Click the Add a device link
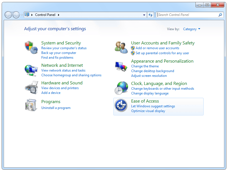Image resolution: width=228 pixels, height=171 pixels. tap(51, 93)
